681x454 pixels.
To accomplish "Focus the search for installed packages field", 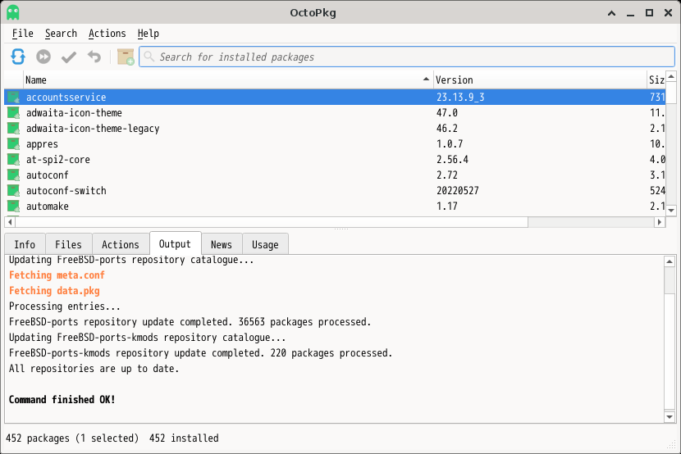I will click(410, 57).
